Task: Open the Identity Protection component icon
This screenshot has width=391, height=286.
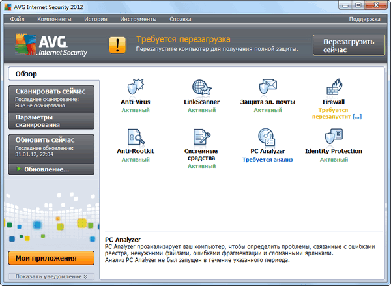Action: (x=334, y=137)
